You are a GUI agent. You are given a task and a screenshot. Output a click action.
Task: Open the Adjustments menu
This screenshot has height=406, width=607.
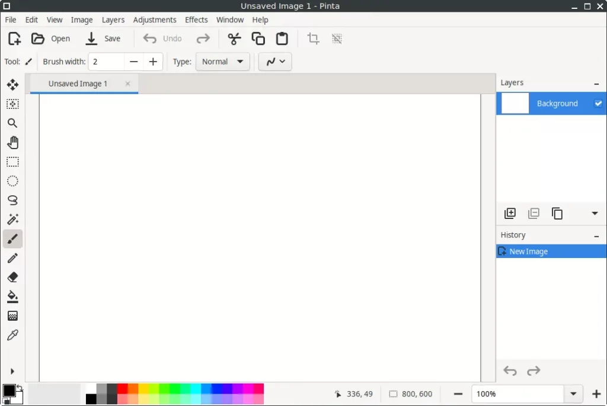[x=155, y=20]
